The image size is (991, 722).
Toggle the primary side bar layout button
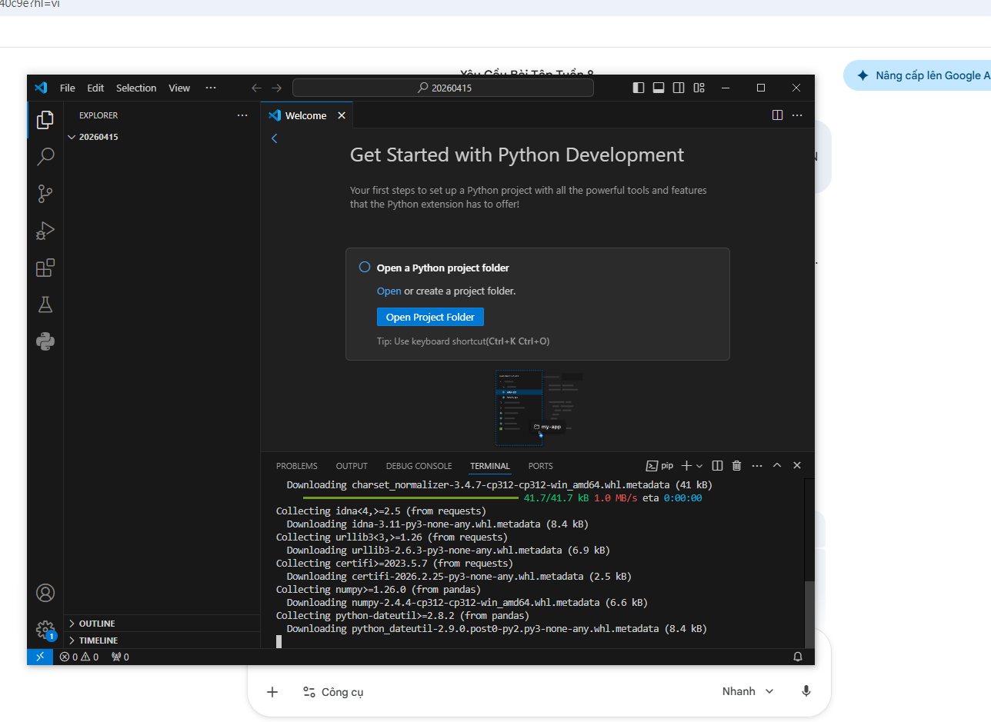coord(639,88)
